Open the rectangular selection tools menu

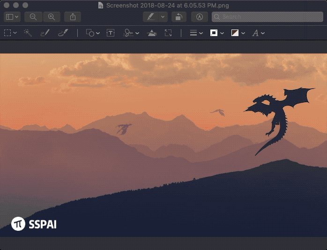point(10,33)
